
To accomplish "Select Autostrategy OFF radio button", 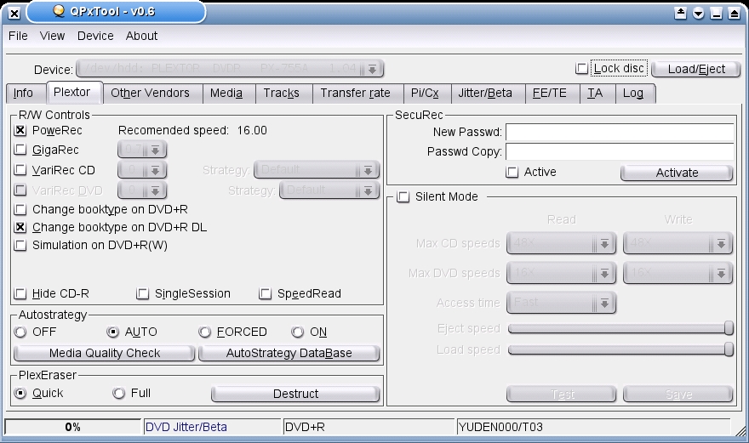I will point(20,332).
